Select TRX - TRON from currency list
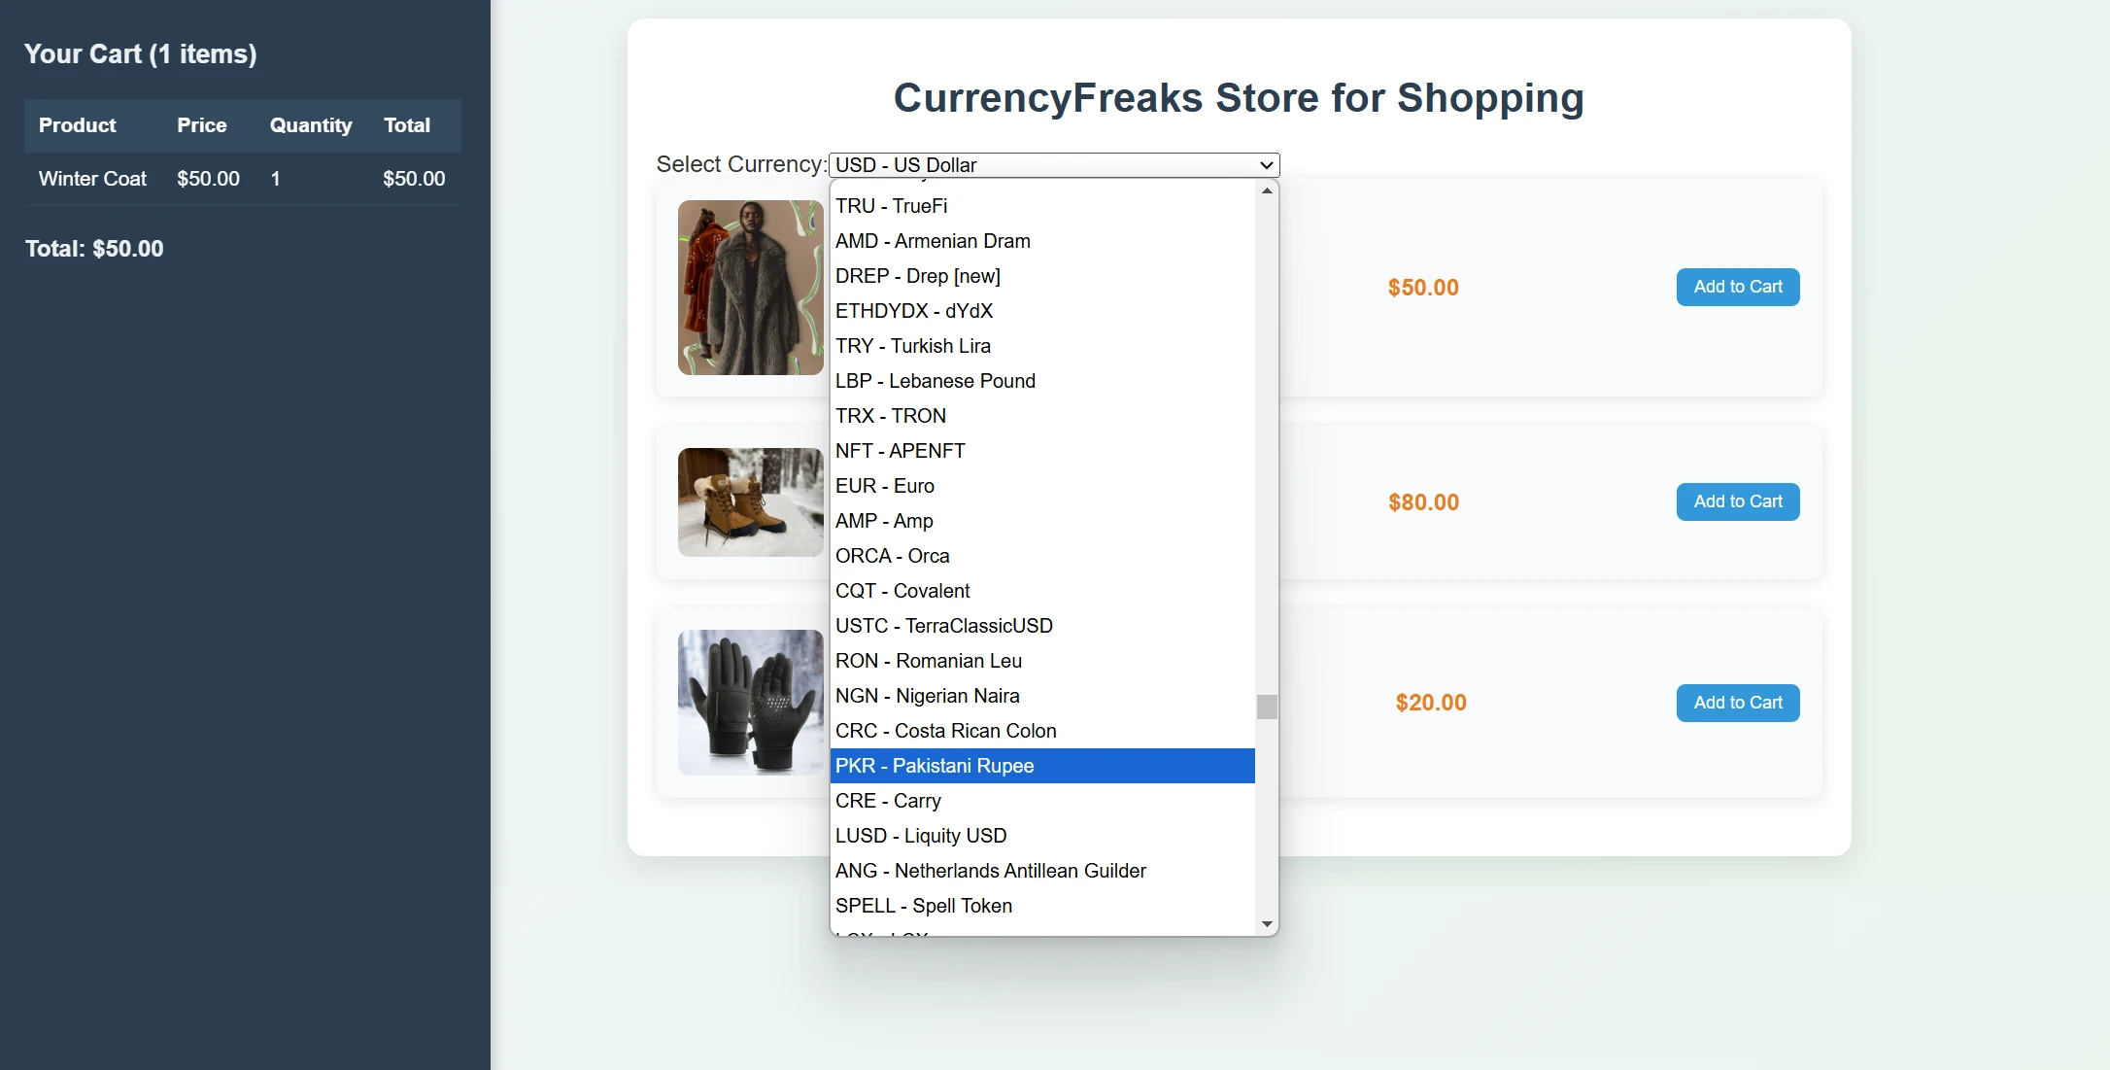Screen dimensions: 2110x1070 890,416
